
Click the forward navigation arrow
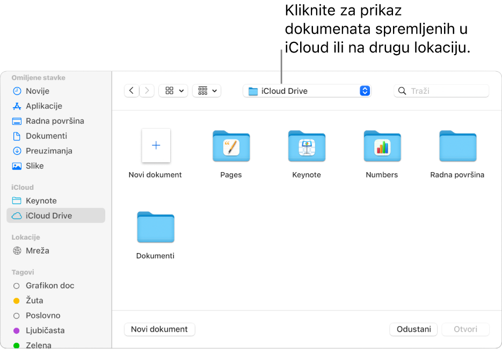click(x=147, y=91)
